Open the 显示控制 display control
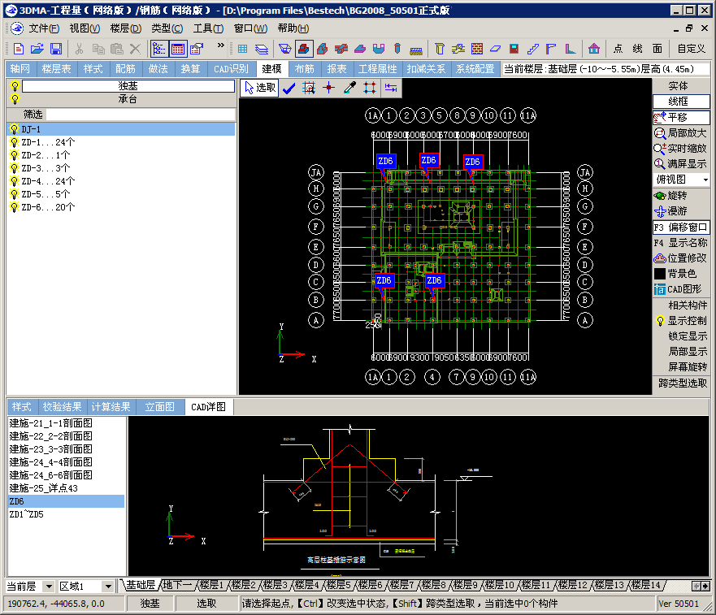 coord(681,321)
